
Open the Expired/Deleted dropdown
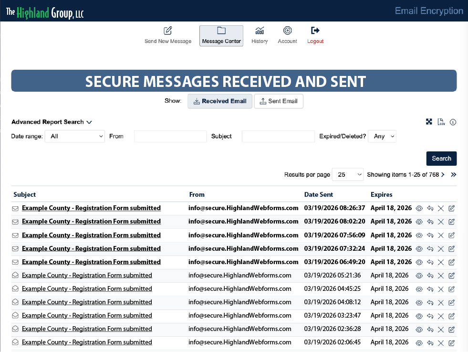pyautogui.click(x=382, y=136)
